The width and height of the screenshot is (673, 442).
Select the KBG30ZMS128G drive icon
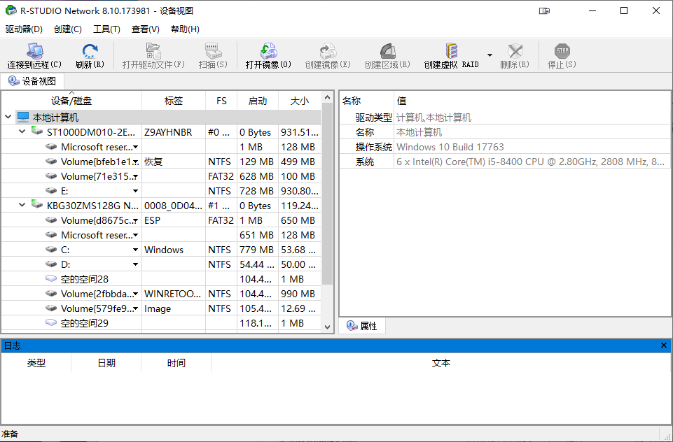click(37, 205)
